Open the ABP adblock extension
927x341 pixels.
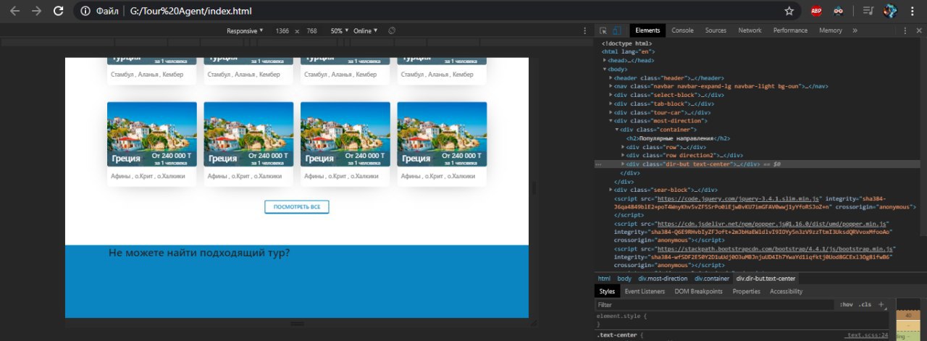[x=816, y=11]
